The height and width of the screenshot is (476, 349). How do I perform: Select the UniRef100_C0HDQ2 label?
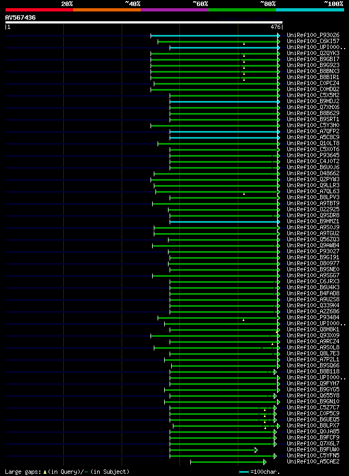pyautogui.click(x=313, y=90)
